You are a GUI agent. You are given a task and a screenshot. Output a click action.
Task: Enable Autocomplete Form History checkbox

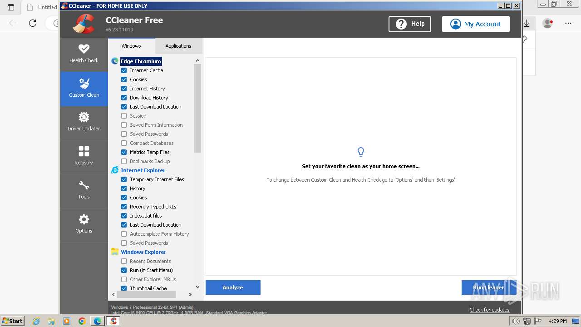124,234
